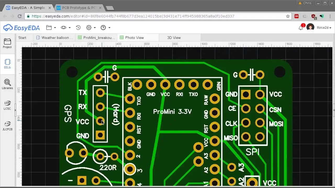
Task: Open the EELib component library
Action: coord(7,64)
